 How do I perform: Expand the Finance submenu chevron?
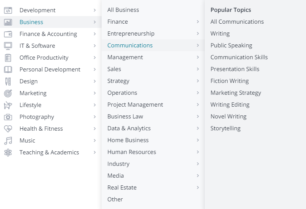pos(198,22)
